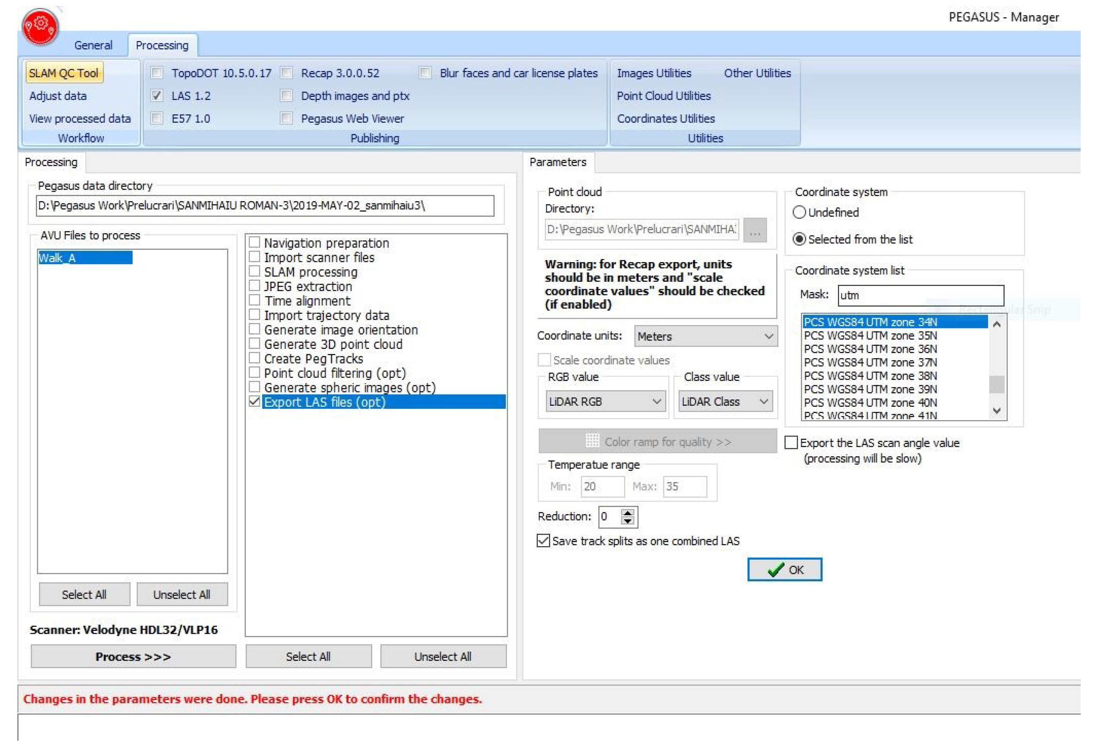Decrease Reduction value with down arrow

click(628, 521)
